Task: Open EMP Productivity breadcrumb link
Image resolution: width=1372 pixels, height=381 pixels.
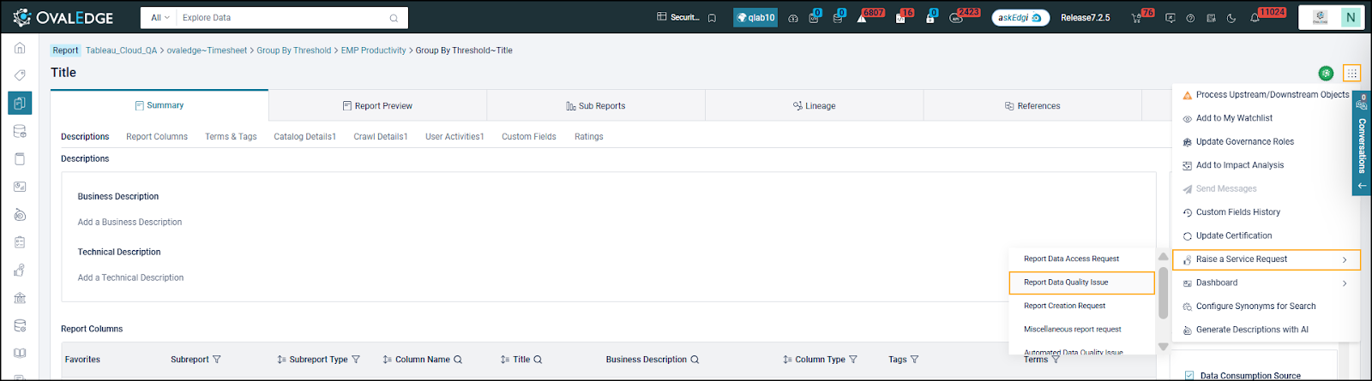Action: [x=373, y=51]
